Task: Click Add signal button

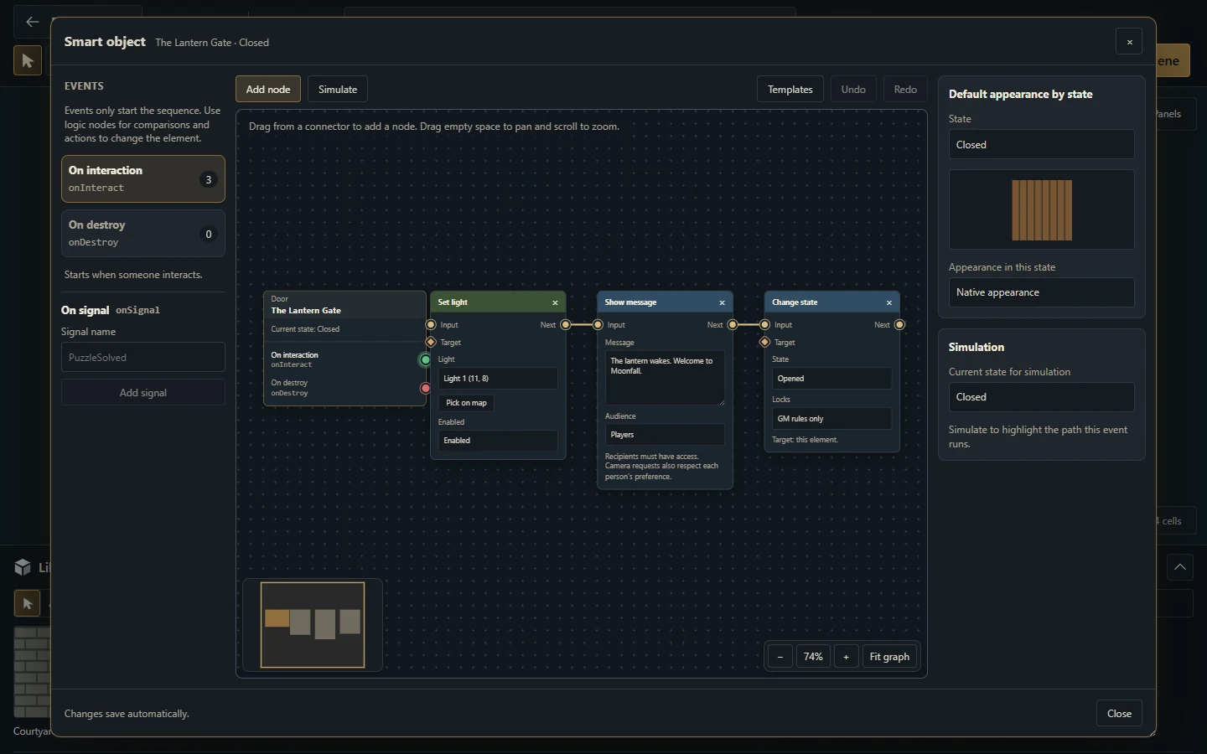Action: [x=143, y=393]
